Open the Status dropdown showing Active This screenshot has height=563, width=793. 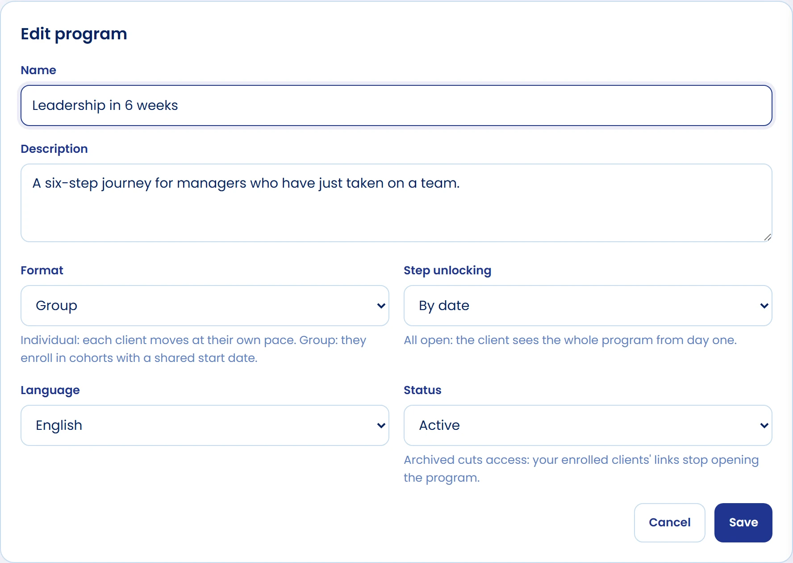click(588, 425)
